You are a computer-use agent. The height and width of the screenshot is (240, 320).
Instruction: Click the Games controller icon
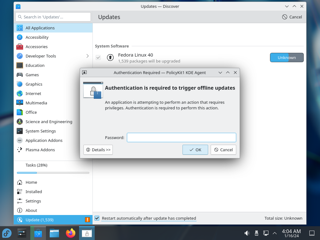(20, 75)
